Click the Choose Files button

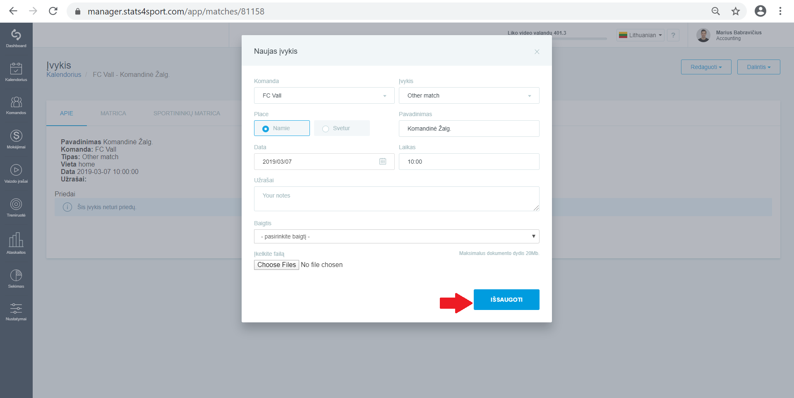pos(276,265)
